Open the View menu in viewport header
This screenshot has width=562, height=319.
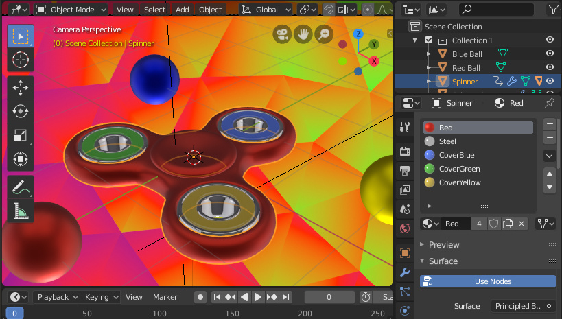[x=125, y=10]
